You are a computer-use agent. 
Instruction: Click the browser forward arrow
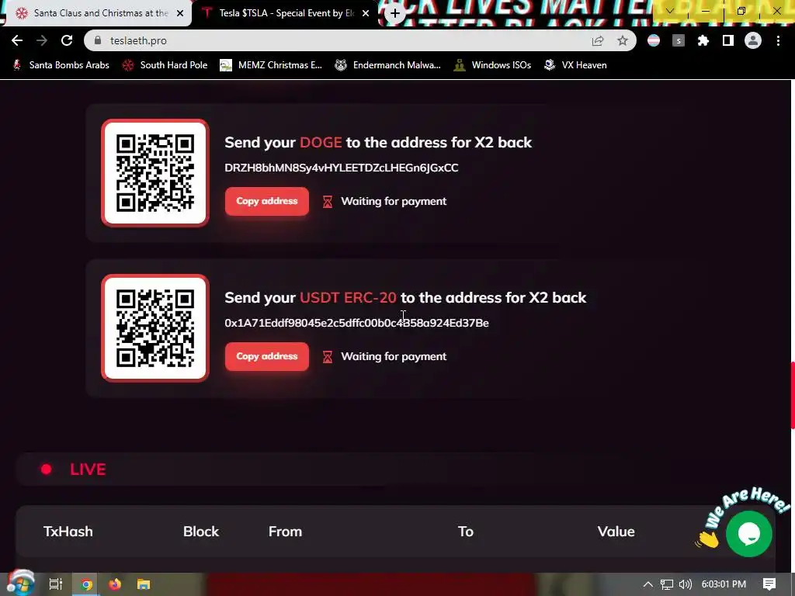42,40
